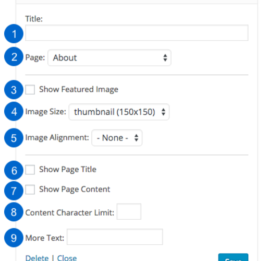The width and height of the screenshot is (268, 261).
Task: Open the Image Size thumbnail dropdown
Action: [x=119, y=112]
